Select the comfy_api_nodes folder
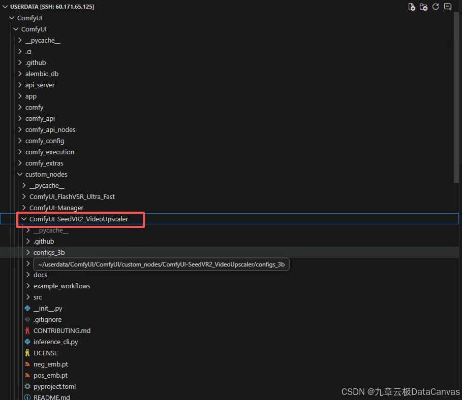This screenshot has height=400, width=462. [50, 130]
